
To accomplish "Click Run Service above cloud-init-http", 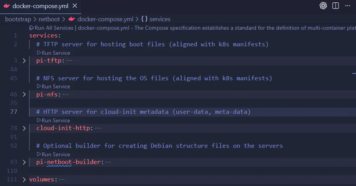I will [x=53, y=121].
